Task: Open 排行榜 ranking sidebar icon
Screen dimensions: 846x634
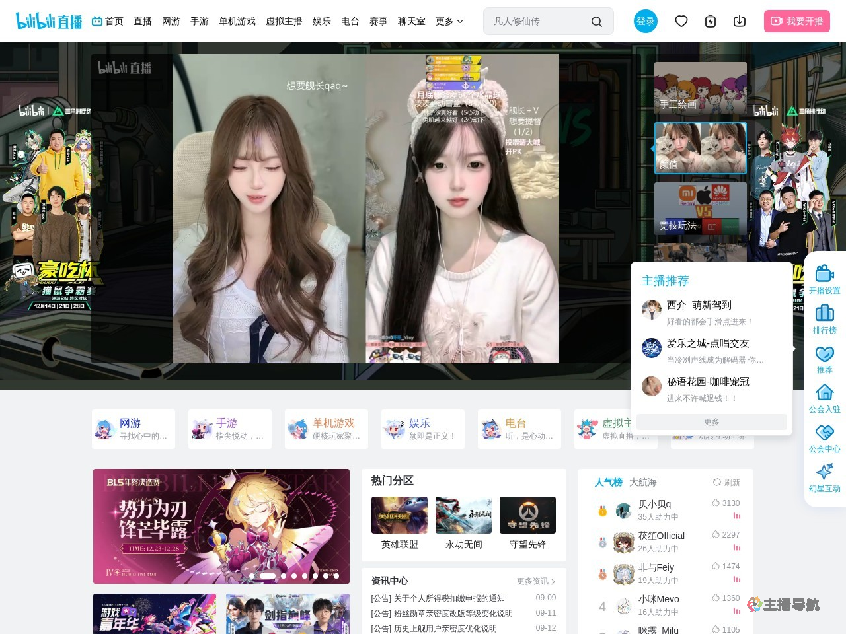Action: [824, 319]
